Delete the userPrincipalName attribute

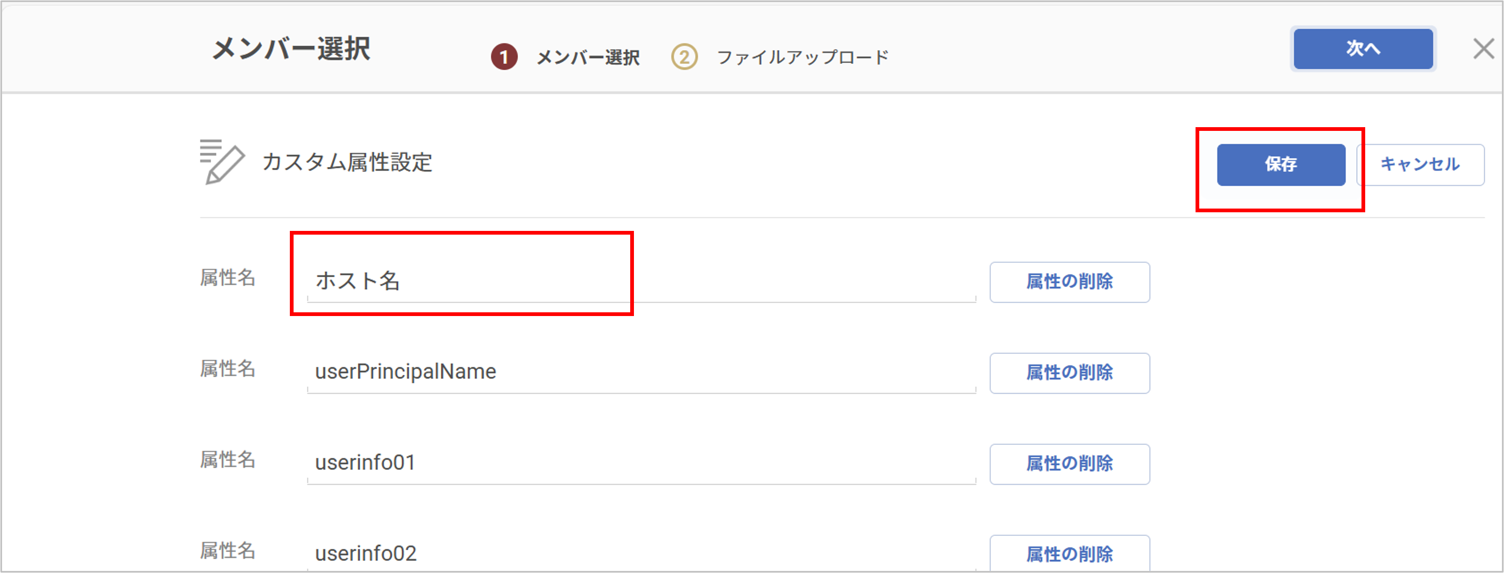1069,373
